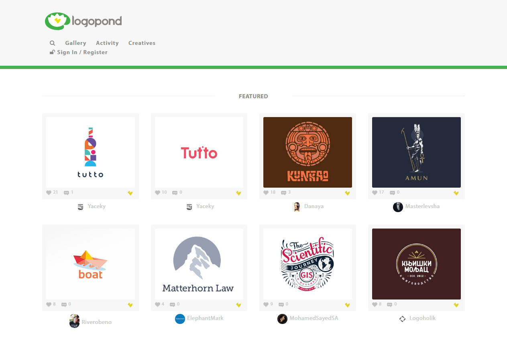The width and height of the screenshot is (507, 338).
Task: Open the Matterhorn Law logo thumbnail
Action: [x=199, y=264]
